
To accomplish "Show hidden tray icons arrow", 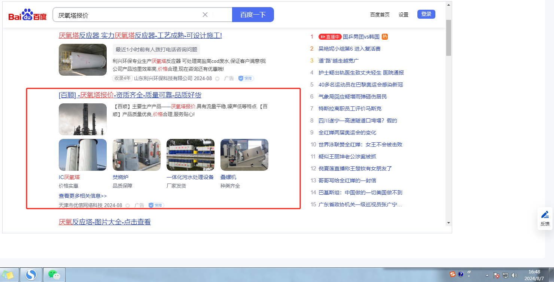I will point(487,275).
